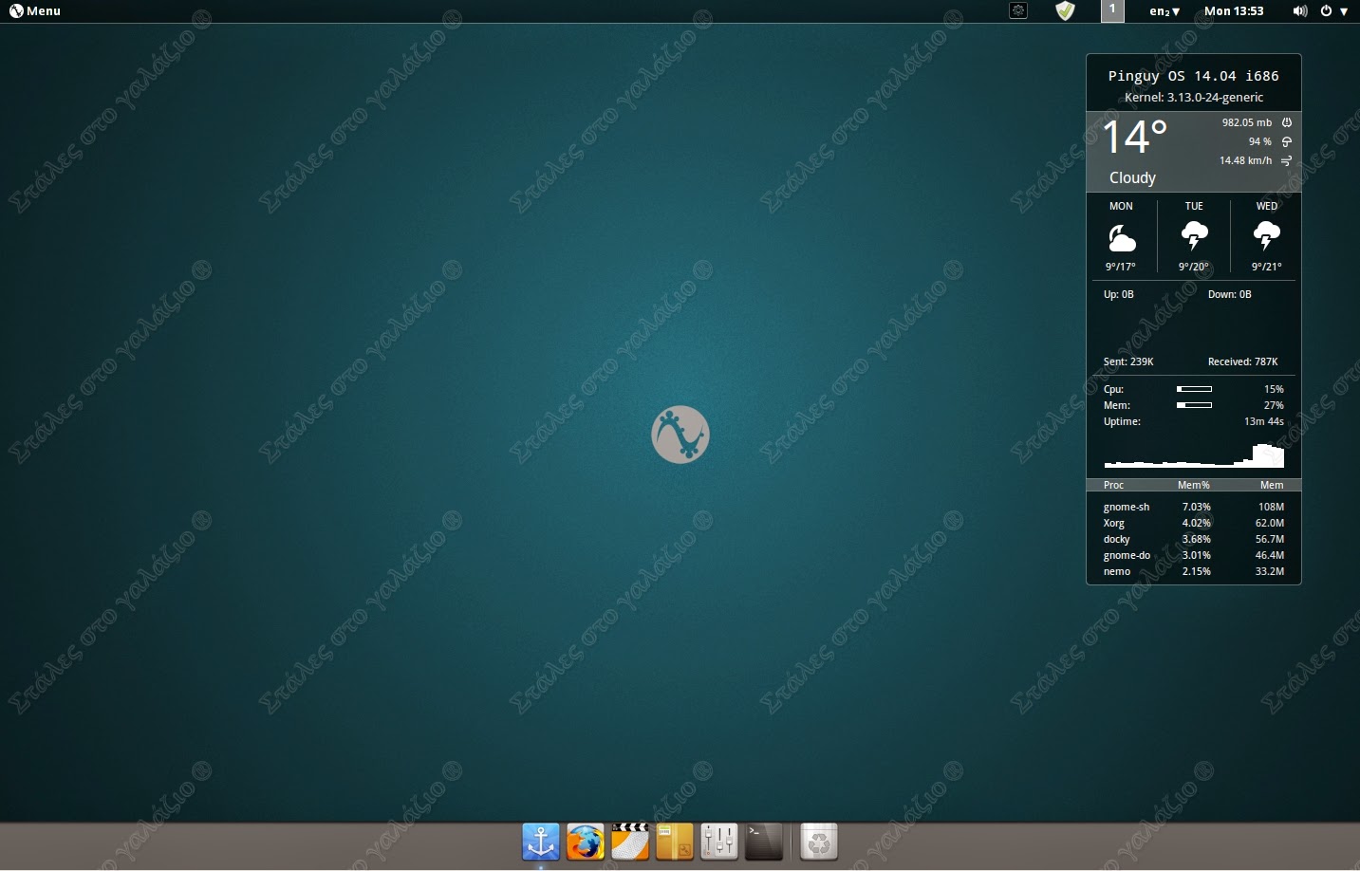Screen dimensions: 1360x871
Task: Open the Docky anchor icon in the dock
Action: coord(541,842)
